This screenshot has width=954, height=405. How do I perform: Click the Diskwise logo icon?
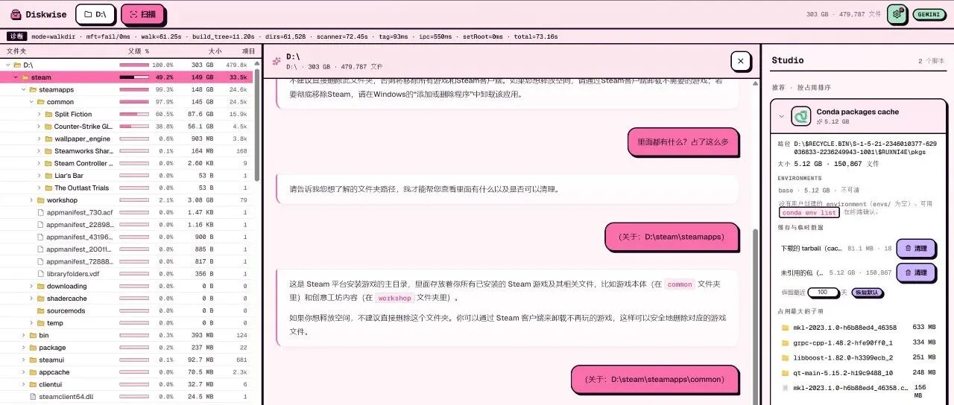coord(15,14)
